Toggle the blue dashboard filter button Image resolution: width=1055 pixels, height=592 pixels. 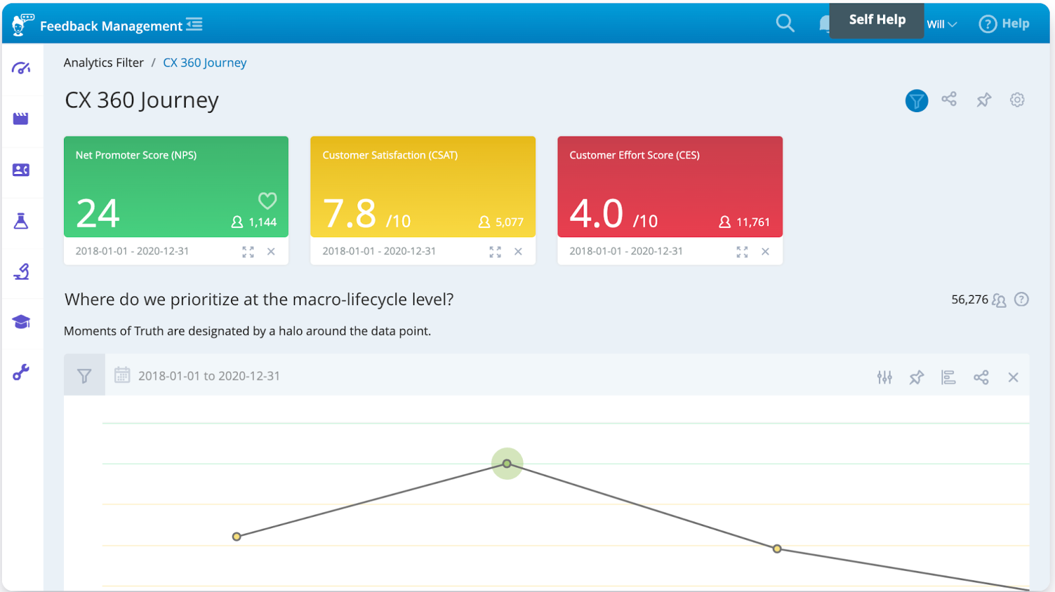(916, 101)
